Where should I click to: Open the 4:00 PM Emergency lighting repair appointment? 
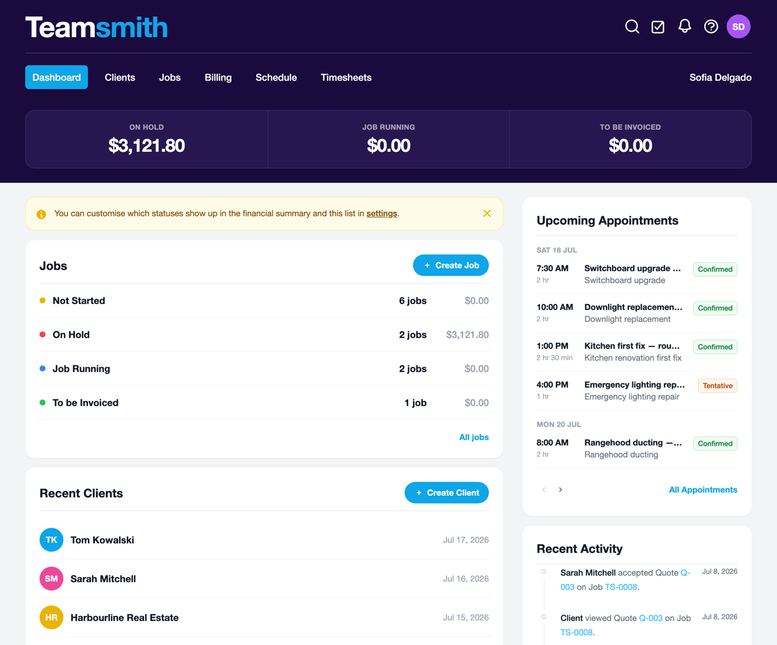click(x=637, y=391)
